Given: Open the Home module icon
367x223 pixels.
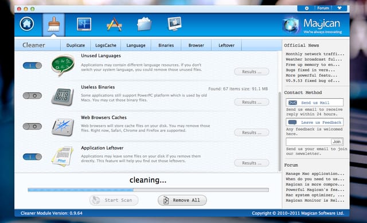Looking at the screenshot, I should point(27,24).
